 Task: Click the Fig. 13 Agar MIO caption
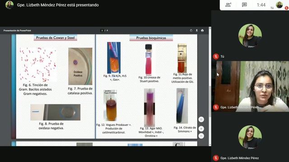[x=151, y=132]
